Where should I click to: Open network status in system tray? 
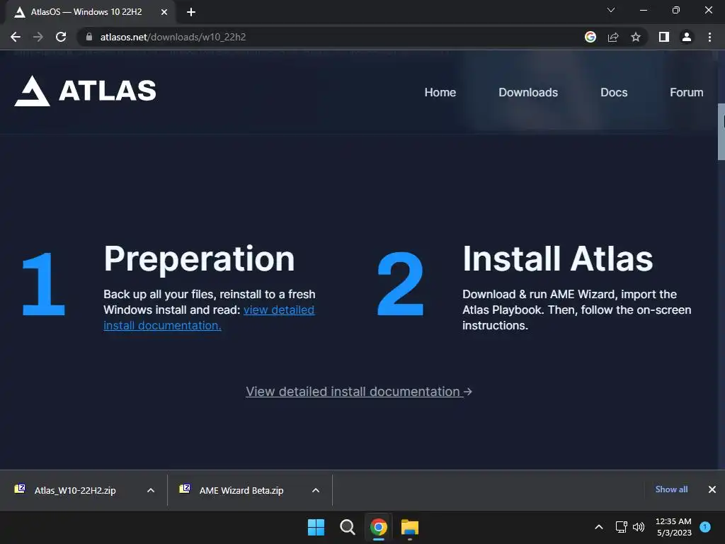pos(622,527)
